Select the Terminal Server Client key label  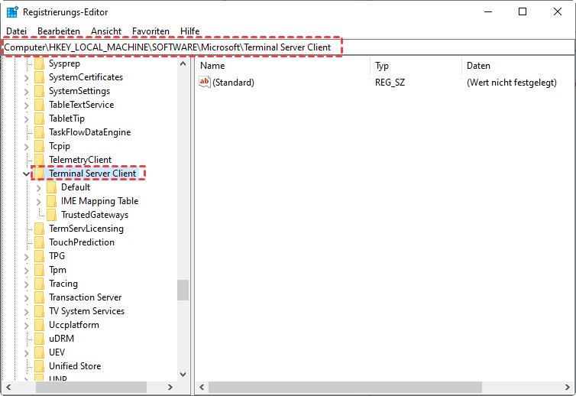coord(92,174)
